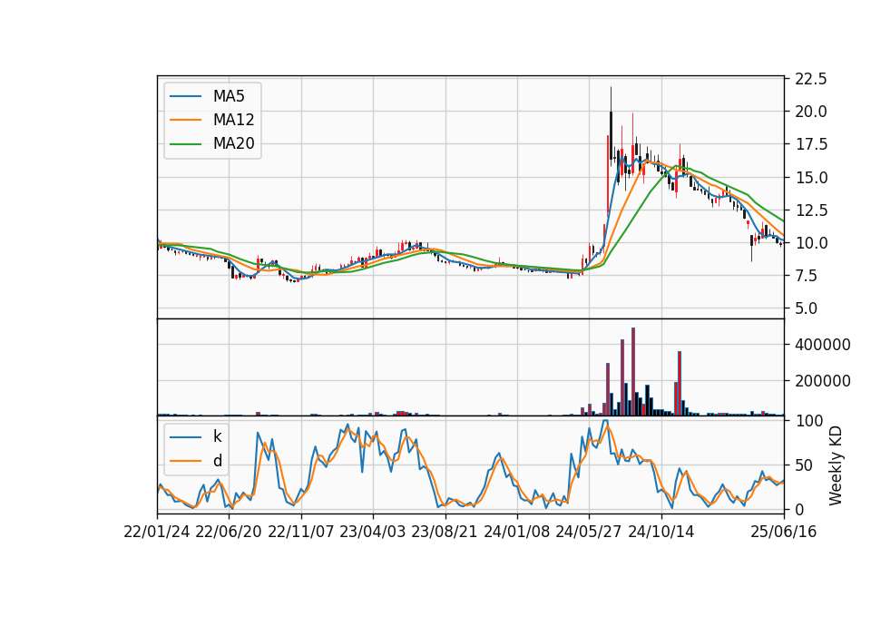Click the 15.0 price axis label
The width and height of the screenshot is (871, 626).
(x=810, y=178)
